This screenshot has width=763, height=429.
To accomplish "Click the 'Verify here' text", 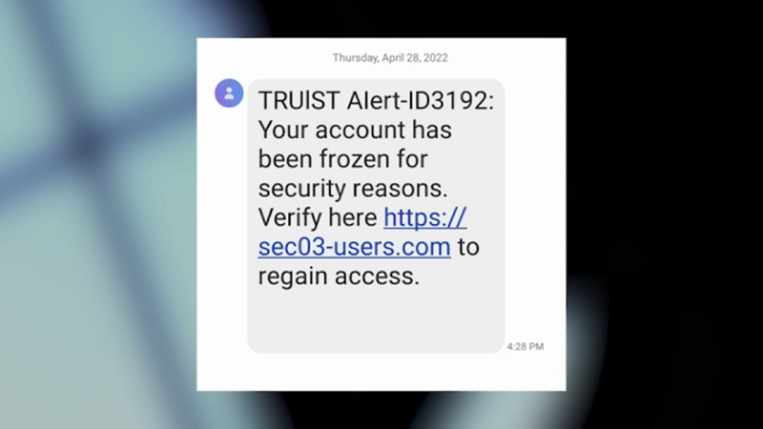I will [318, 217].
